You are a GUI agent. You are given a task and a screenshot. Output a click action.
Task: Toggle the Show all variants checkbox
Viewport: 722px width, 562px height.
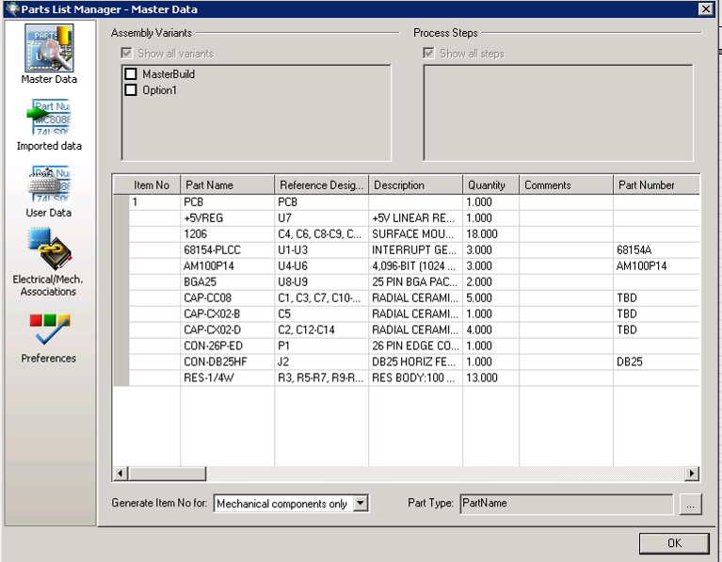pyautogui.click(x=127, y=53)
